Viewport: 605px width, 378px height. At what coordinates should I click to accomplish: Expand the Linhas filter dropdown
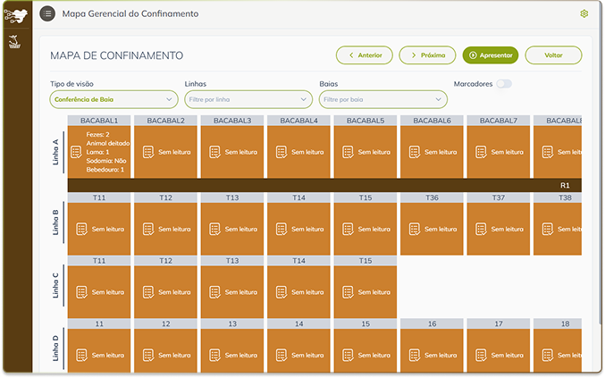(248, 99)
